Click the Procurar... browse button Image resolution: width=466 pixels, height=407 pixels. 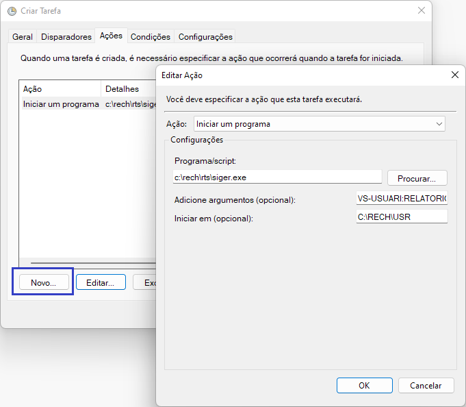pyautogui.click(x=417, y=178)
